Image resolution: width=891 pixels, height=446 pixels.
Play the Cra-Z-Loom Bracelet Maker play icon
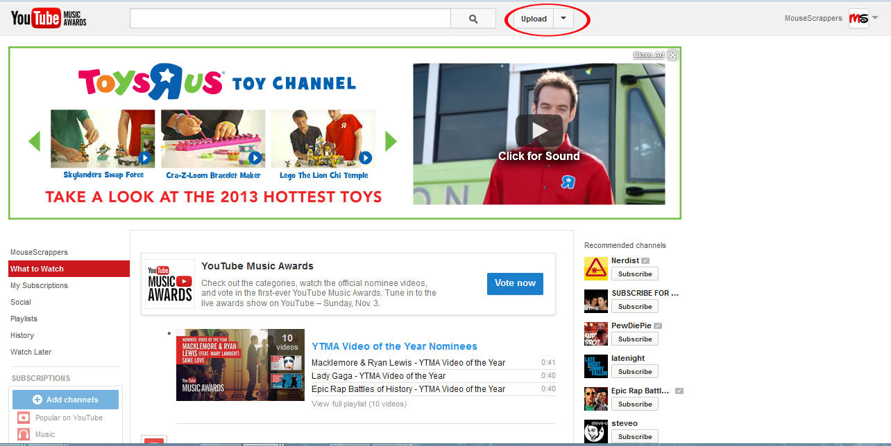255,158
